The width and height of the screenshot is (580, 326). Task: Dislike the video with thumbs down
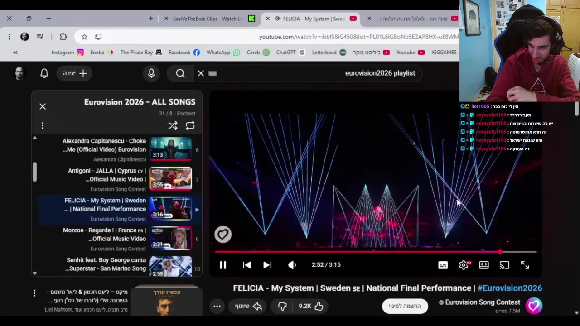[x=282, y=306]
